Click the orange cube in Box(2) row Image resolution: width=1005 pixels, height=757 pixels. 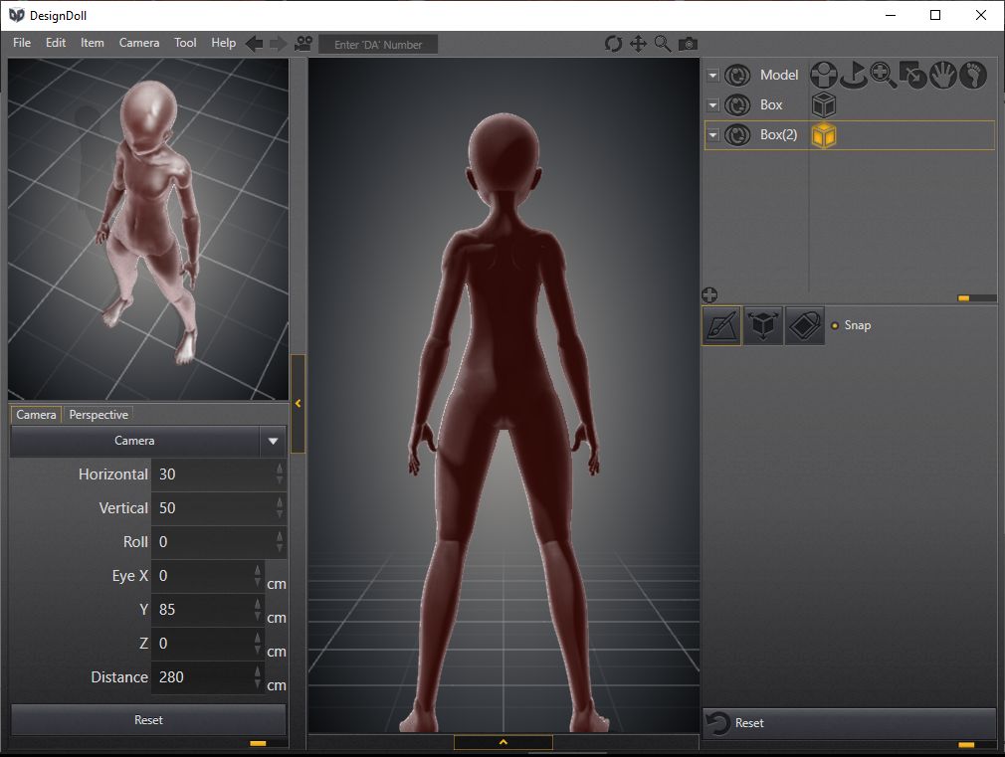(x=824, y=135)
